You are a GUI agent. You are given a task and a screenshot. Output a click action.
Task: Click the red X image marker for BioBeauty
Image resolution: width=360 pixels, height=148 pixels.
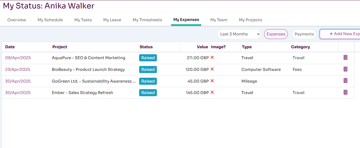pos(212,69)
